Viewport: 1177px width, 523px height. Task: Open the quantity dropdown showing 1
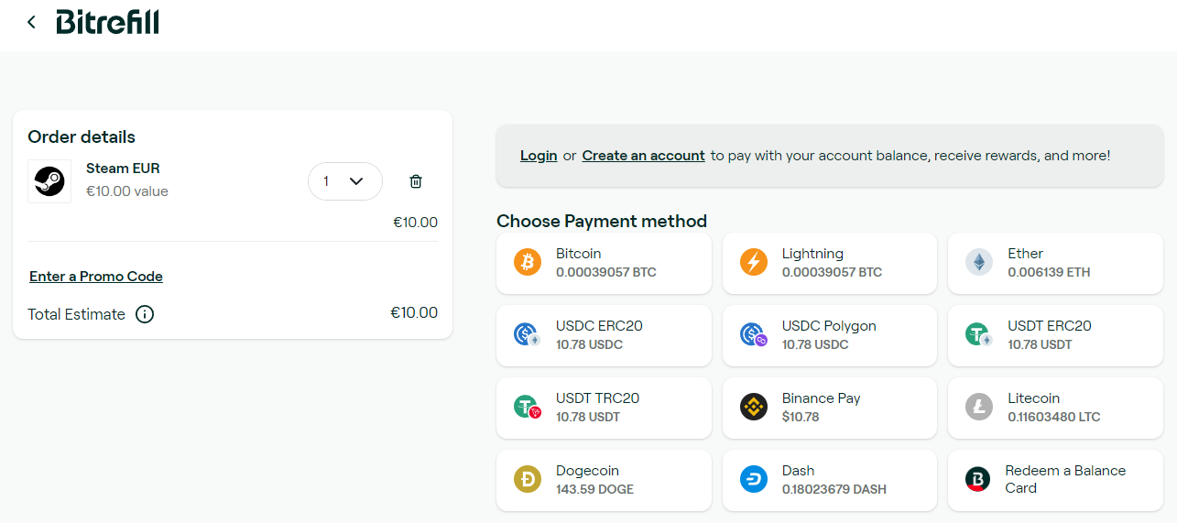point(345,181)
